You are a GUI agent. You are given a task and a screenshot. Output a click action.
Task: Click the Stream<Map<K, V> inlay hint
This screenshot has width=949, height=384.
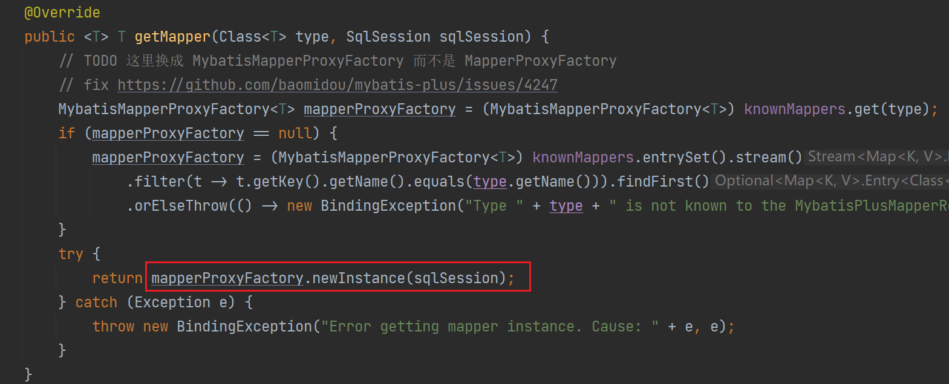(x=875, y=157)
